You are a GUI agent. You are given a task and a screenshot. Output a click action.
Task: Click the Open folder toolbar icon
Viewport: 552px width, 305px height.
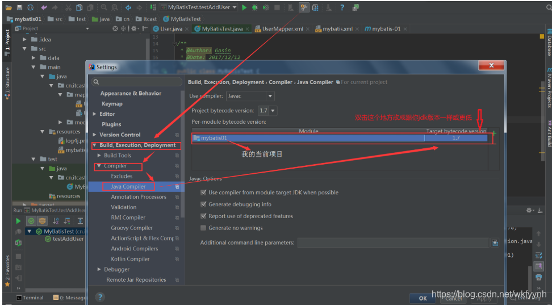(x=9, y=7)
